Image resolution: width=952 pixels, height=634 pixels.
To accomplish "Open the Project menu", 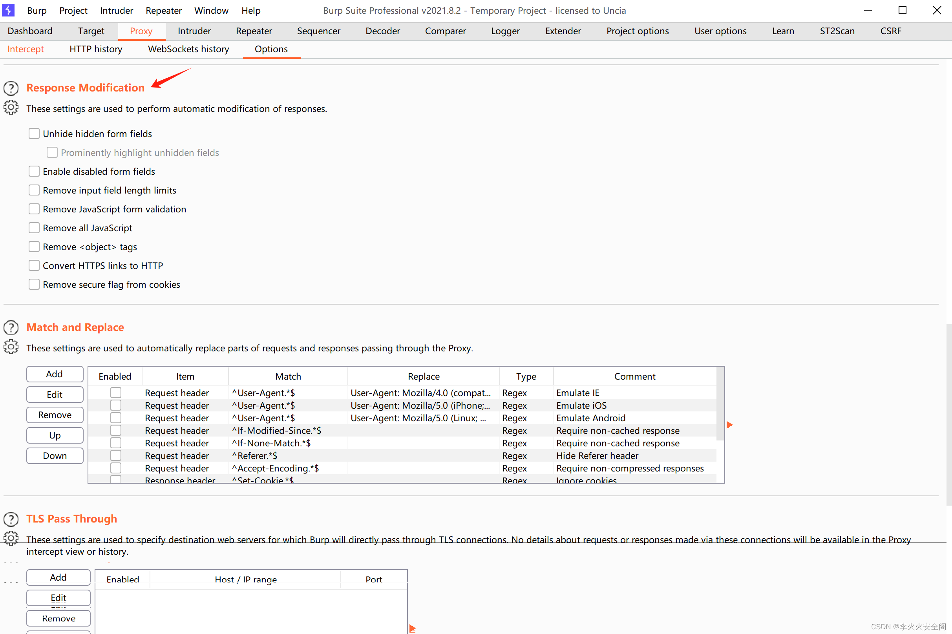I will [x=73, y=11].
